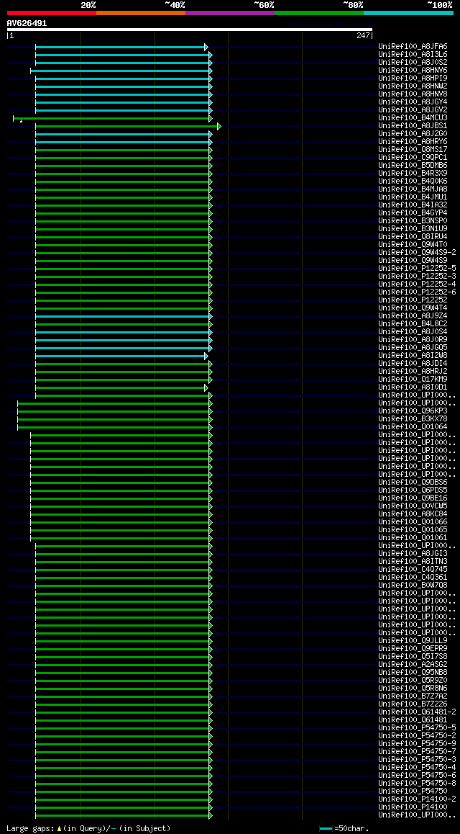This screenshot has width=460, height=834.
Task: Click the yellow query-gap marker in the B4MCU3 row
Action: click(x=21, y=121)
